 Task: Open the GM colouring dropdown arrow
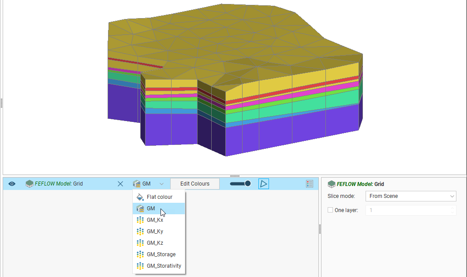pos(162,184)
